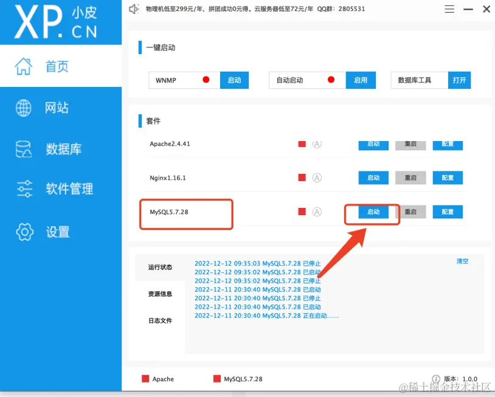
Task: Click the XP.CN 小皮 logo
Action: (x=56, y=22)
